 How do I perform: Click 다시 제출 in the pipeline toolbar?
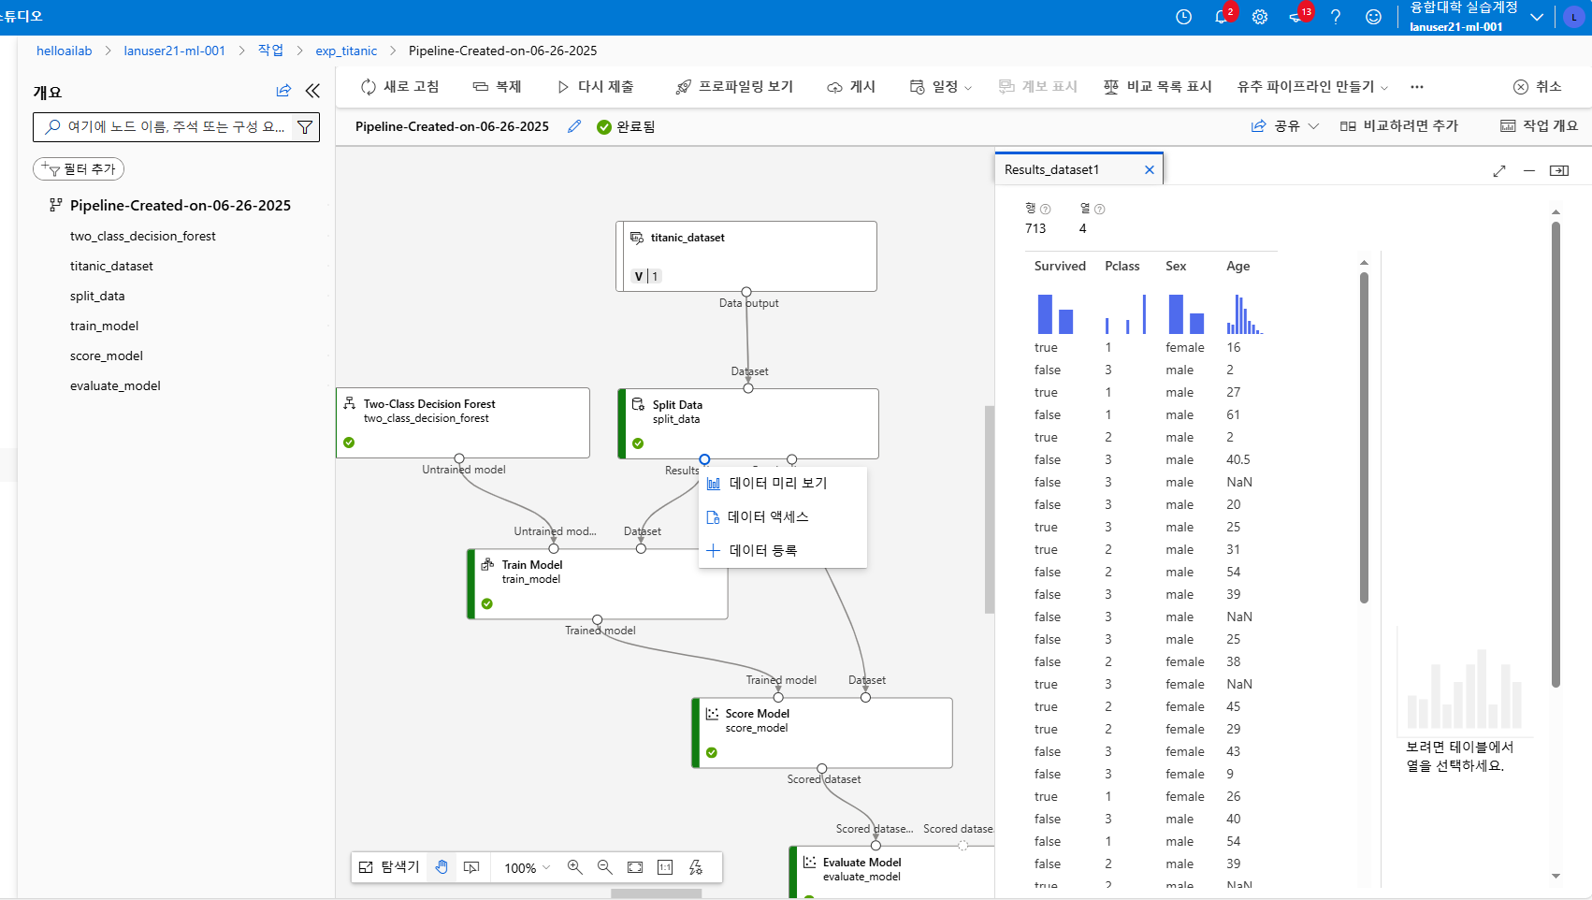coord(596,86)
